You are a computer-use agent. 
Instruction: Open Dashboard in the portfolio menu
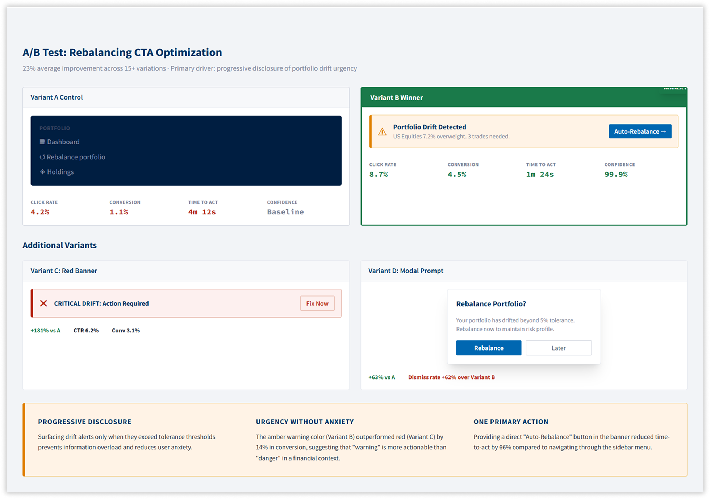63,142
